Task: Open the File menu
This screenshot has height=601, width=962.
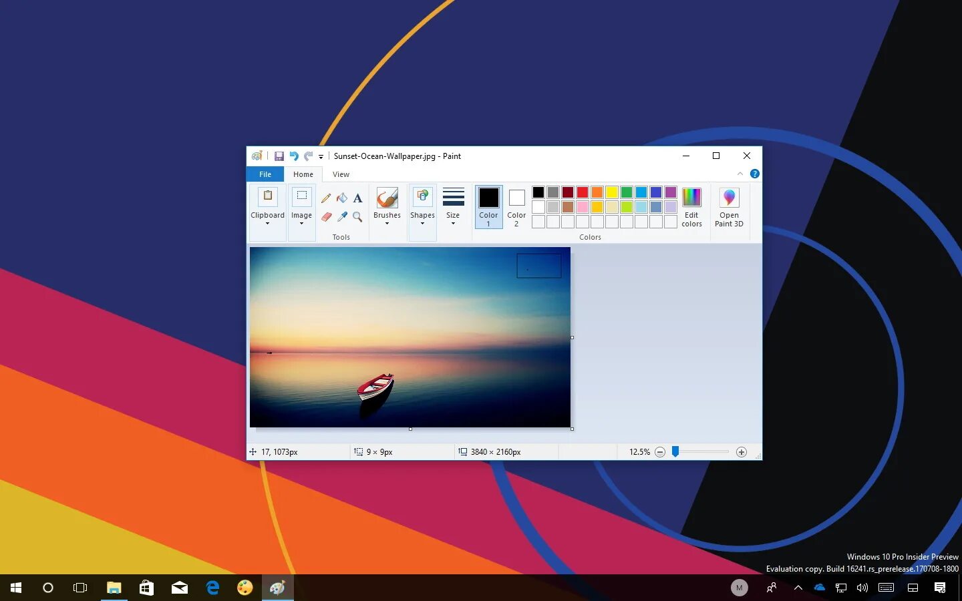Action: [x=265, y=174]
